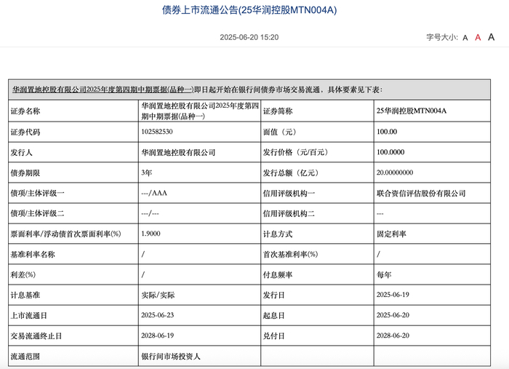Click the 基准利率名称 label
The height and width of the screenshot is (369, 509).
tap(33, 254)
